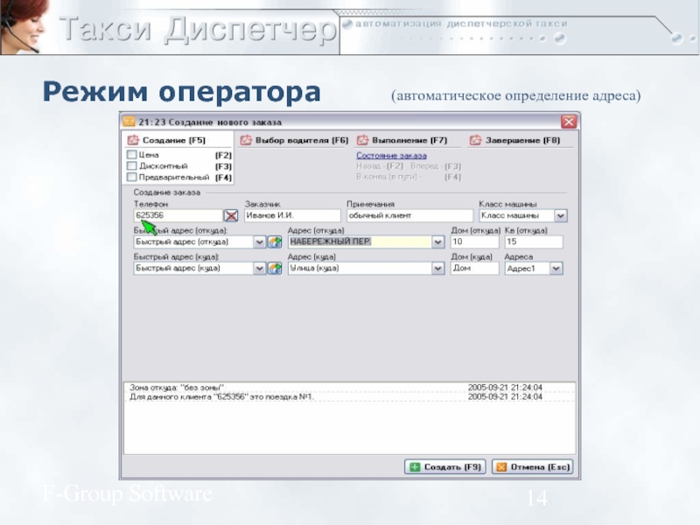This screenshot has height=525, width=700.
Task: Click the map icon beside Быстрый адрес (куда)
Action: (x=275, y=269)
